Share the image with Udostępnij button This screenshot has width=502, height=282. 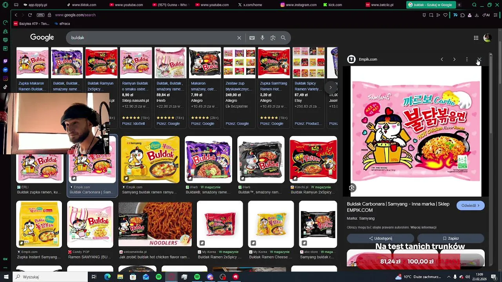tap(380, 238)
